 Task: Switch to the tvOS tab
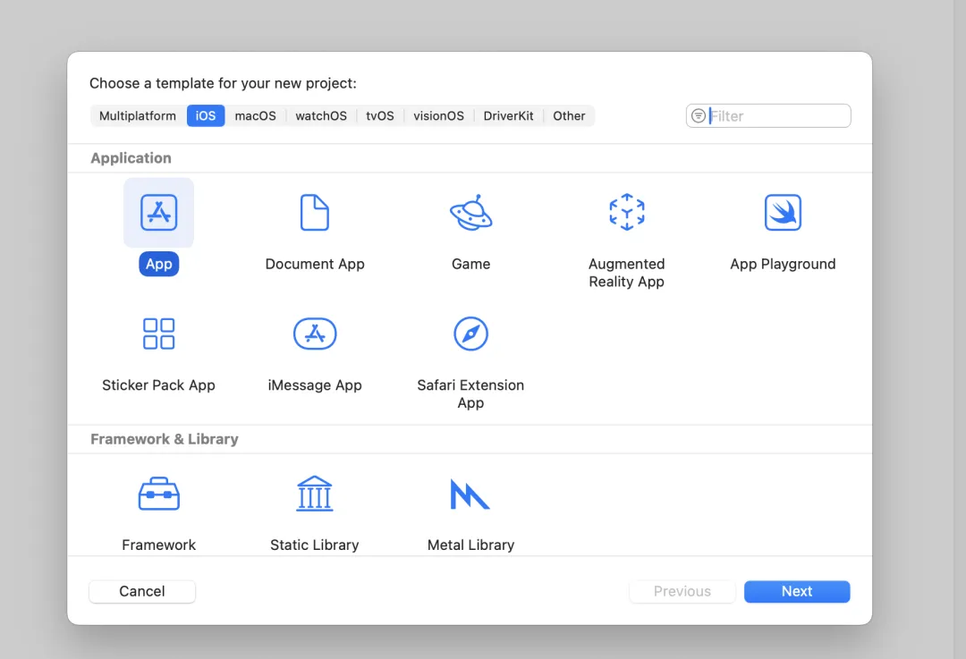(380, 115)
